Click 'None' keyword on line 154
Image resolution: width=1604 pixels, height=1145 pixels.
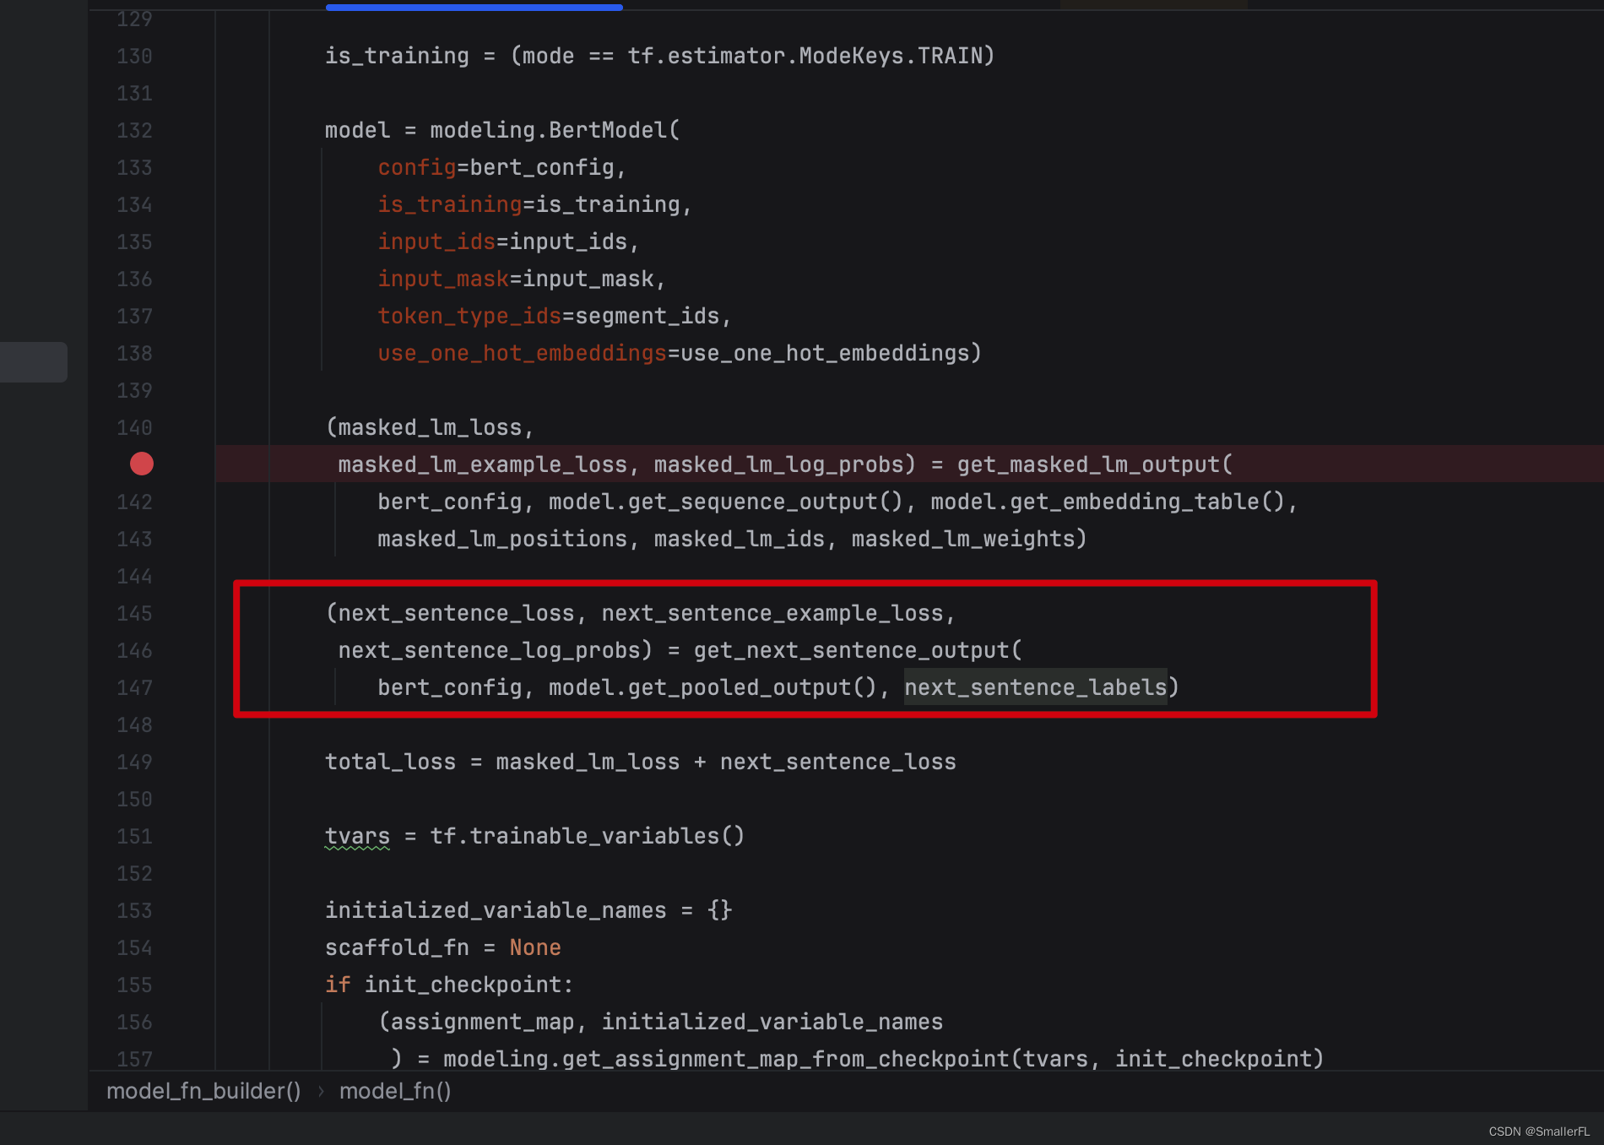(x=535, y=947)
